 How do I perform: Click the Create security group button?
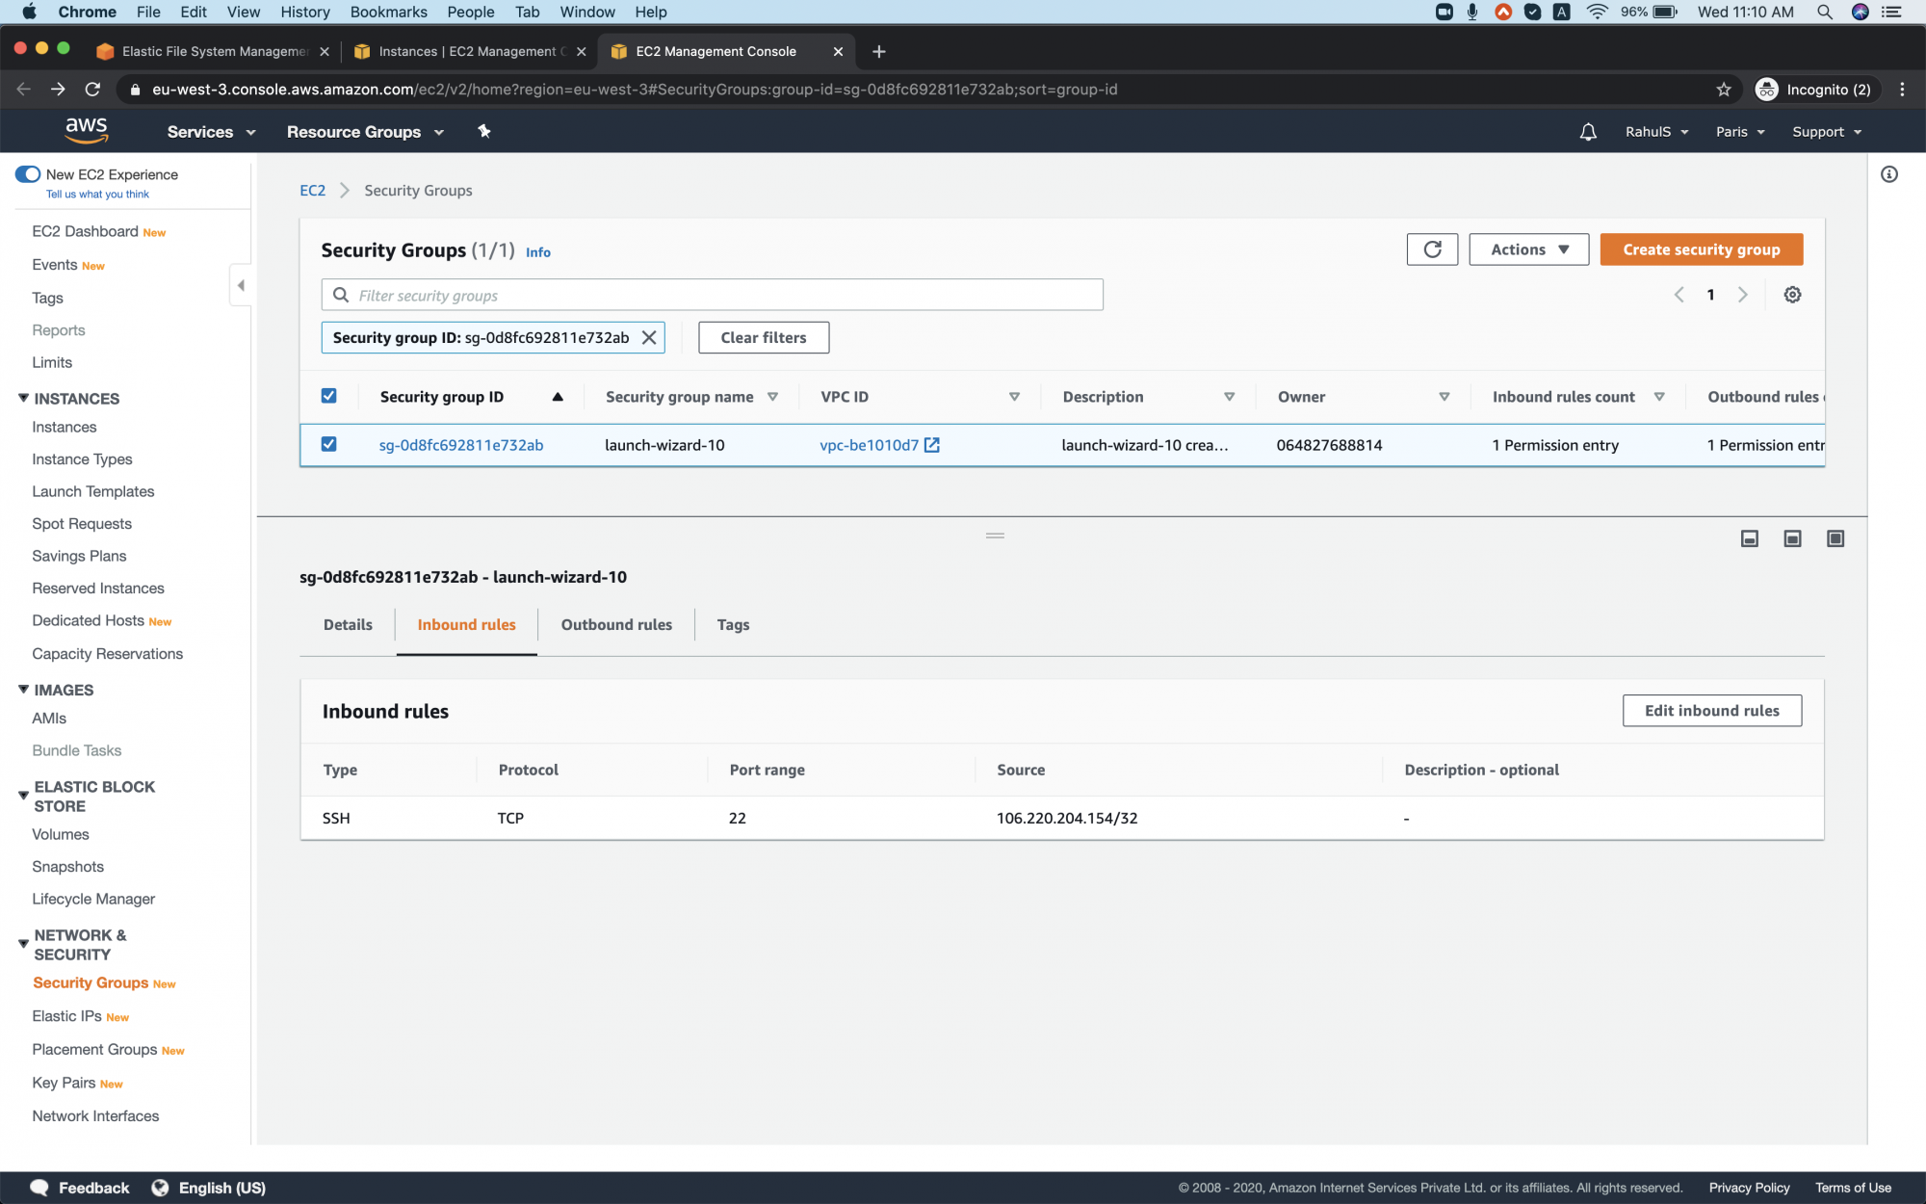pos(1701,249)
